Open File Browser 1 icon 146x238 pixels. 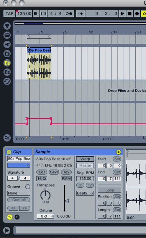[x=7, y=54]
